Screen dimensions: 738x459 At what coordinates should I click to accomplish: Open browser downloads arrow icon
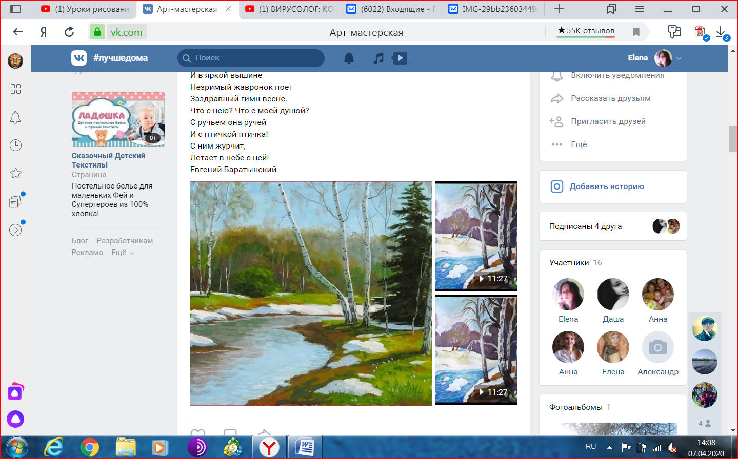pyautogui.click(x=721, y=32)
